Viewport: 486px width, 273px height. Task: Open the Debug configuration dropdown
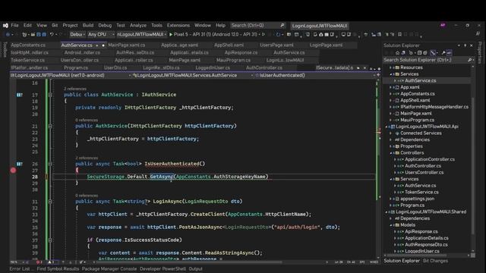click(x=77, y=35)
